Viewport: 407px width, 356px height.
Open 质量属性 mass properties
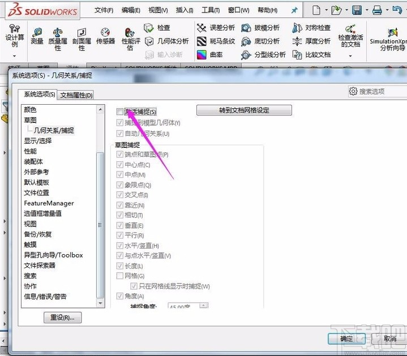(58, 40)
